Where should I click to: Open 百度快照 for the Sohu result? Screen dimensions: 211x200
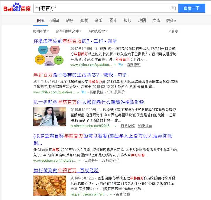point(127,126)
